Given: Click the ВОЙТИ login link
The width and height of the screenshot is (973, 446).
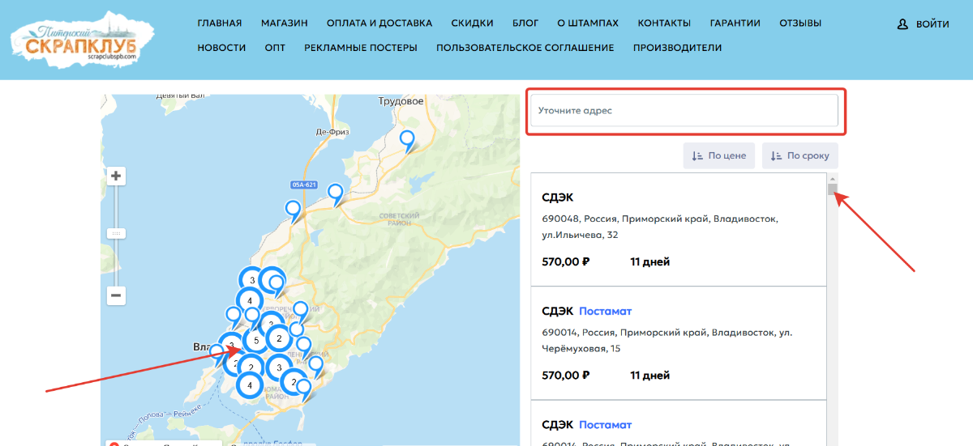Looking at the screenshot, I should pyautogui.click(x=932, y=24).
